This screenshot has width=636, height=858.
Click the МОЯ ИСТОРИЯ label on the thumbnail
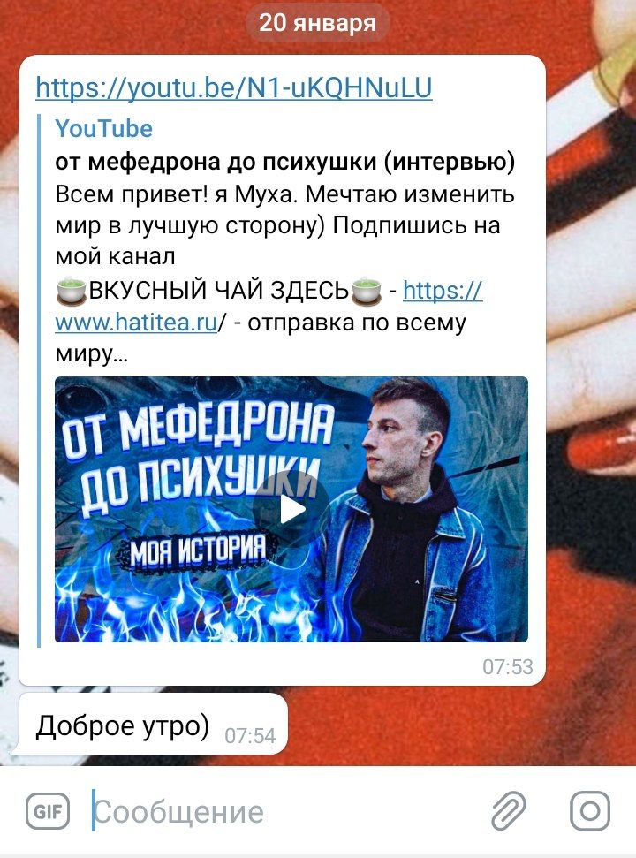click(197, 550)
